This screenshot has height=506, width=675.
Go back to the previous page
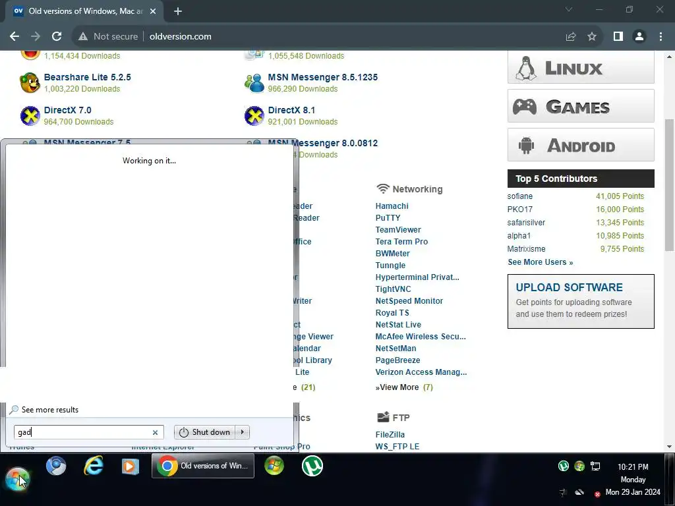[15, 37]
